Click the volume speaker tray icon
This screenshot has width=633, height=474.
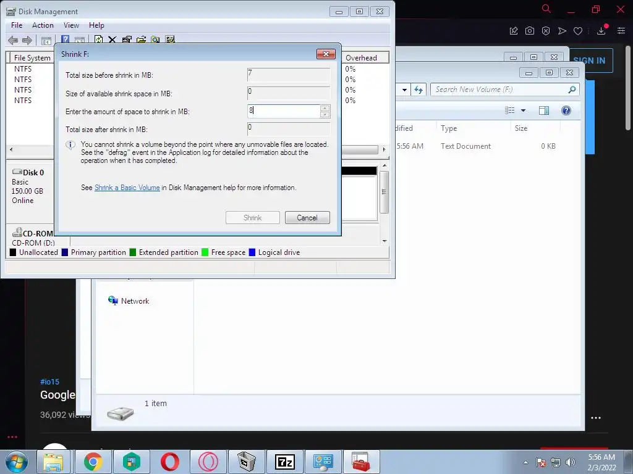(570, 462)
